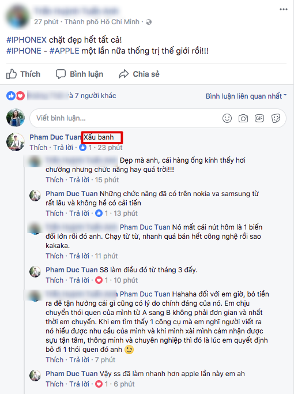
Task: Open the three-dot post options menu
Action: [x=284, y=9]
